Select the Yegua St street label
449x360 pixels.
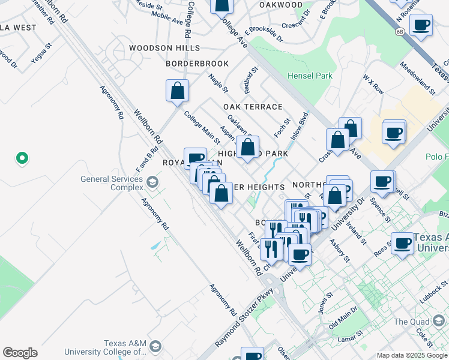(42, 53)
